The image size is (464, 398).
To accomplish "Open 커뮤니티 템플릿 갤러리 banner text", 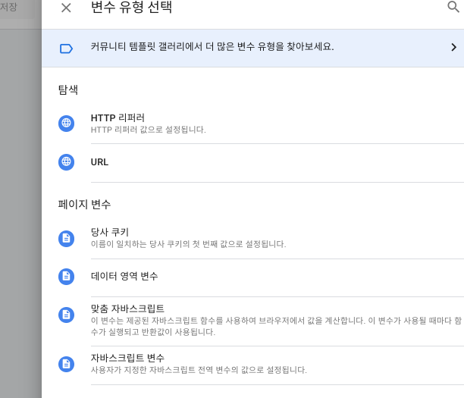I will point(212,47).
